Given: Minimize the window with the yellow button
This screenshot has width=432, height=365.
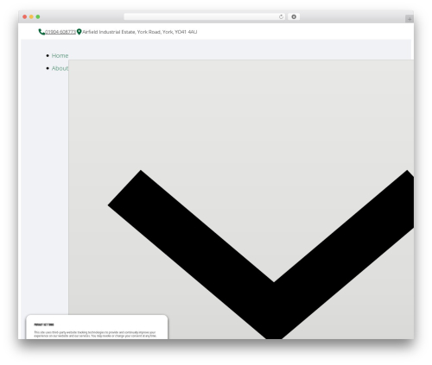Looking at the screenshot, I should click(x=31, y=17).
